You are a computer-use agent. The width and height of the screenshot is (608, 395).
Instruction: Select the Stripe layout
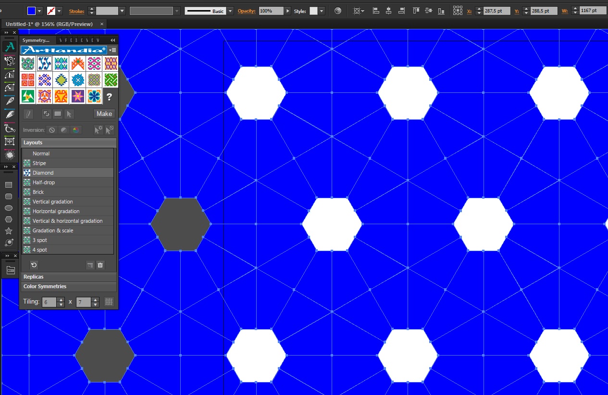click(x=68, y=163)
